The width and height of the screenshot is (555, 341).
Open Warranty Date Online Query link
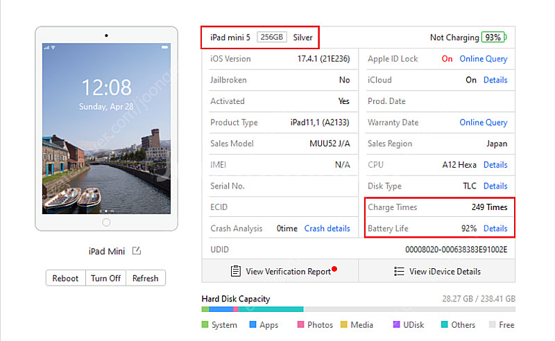coord(484,123)
